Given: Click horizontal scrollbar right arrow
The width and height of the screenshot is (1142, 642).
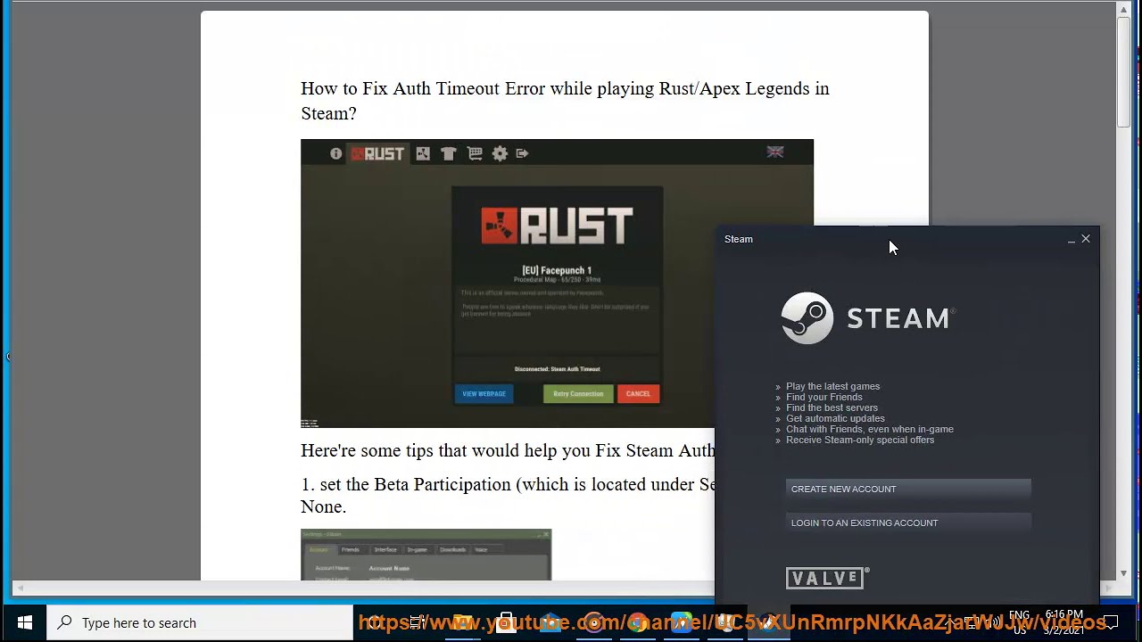Looking at the screenshot, I should (x=1110, y=588).
